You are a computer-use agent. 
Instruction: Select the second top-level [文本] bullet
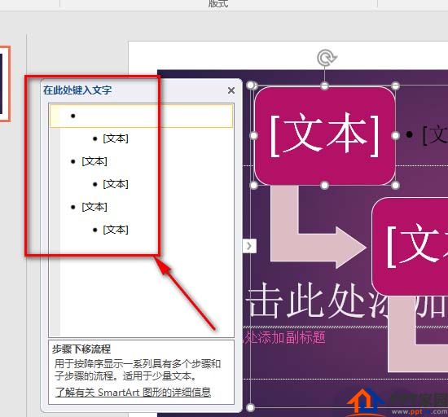click(94, 161)
